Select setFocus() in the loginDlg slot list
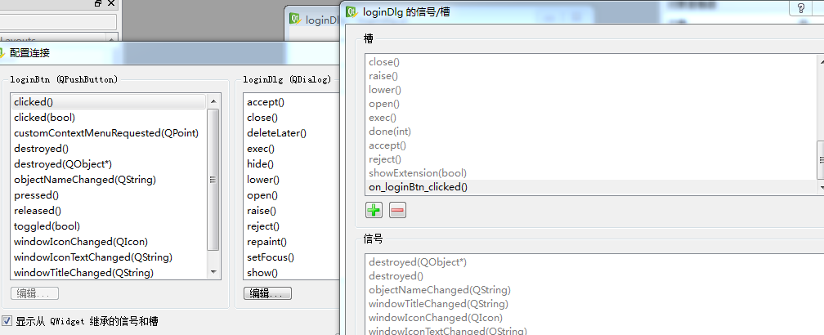Image resolution: width=824 pixels, height=335 pixels. tap(270, 257)
